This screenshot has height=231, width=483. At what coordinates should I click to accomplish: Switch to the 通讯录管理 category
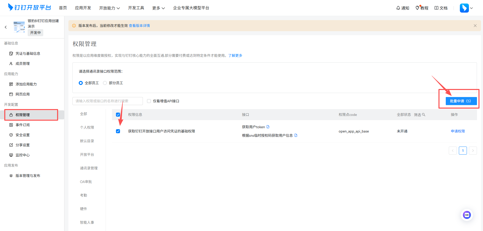[89, 168]
